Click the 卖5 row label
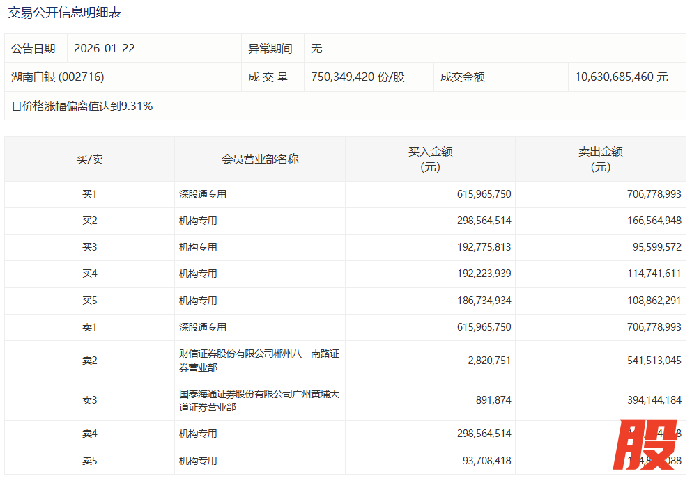 pos(89,461)
